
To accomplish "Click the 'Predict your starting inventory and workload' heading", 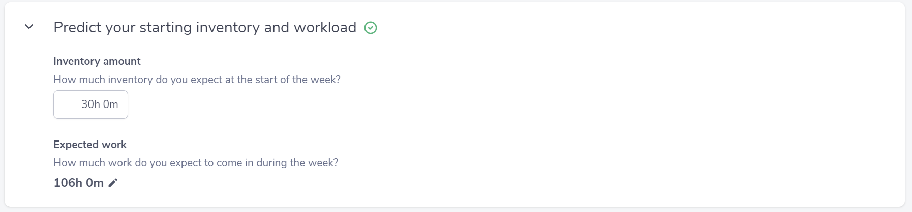I will [x=204, y=27].
